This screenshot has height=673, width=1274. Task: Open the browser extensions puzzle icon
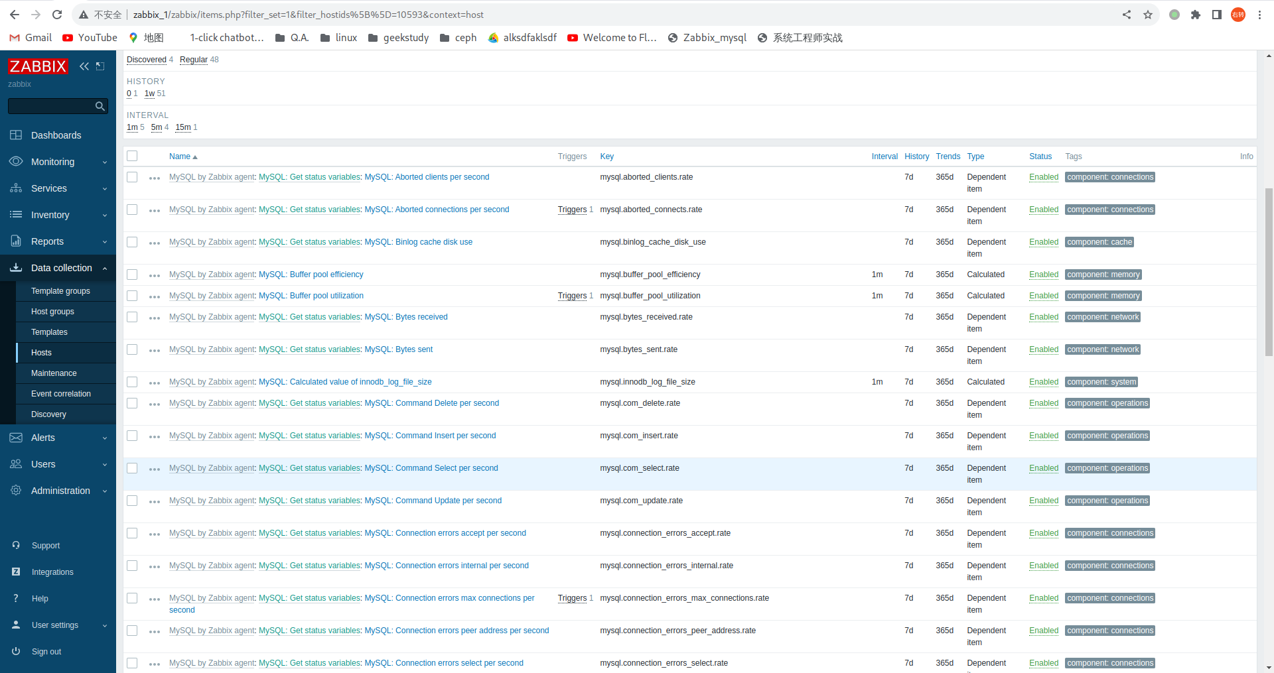pos(1196,15)
